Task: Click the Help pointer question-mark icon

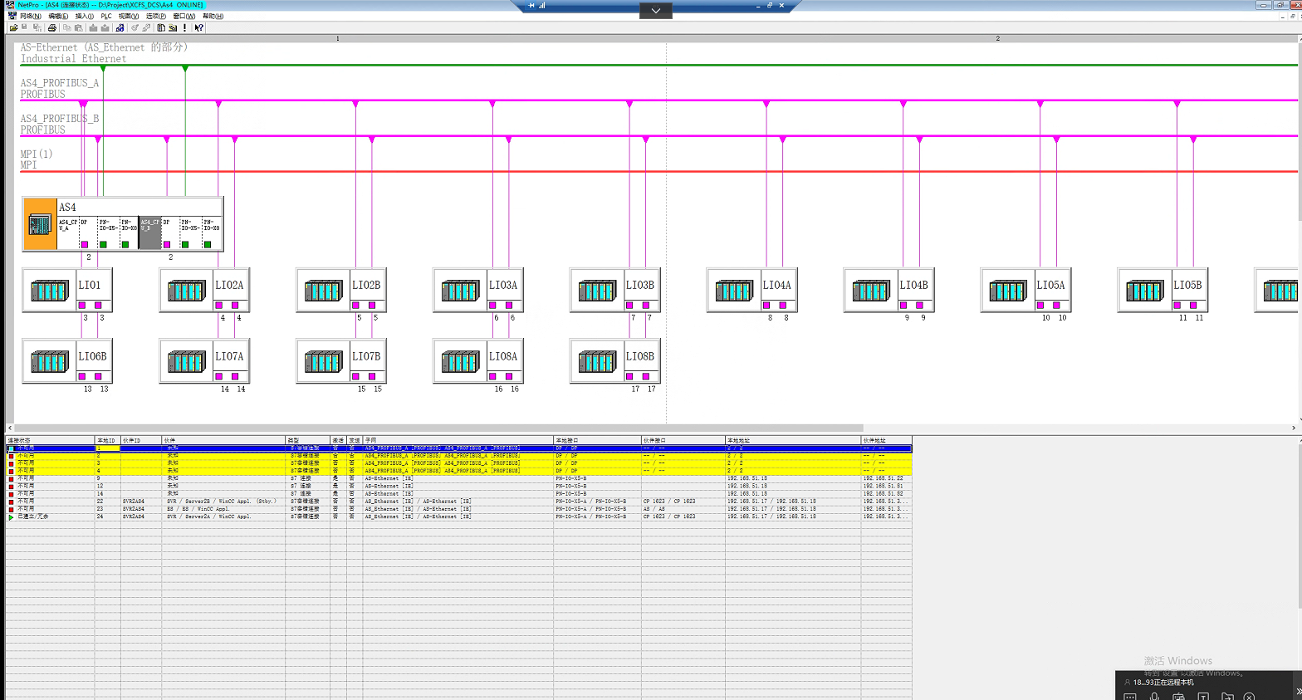Action: (199, 27)
